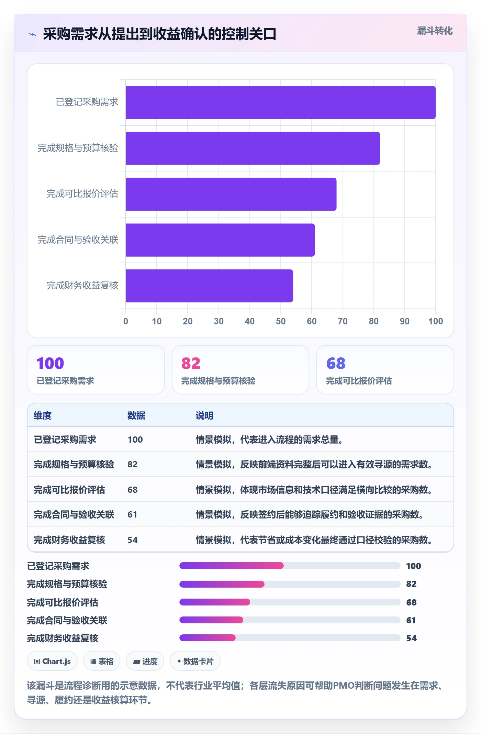
Task: Click the stat card showing 82
Action: (x=240, y=370)
